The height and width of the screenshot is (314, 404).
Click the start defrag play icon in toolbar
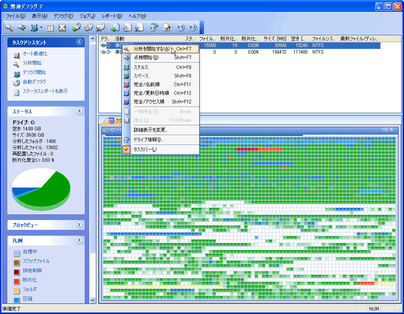(34, 27)
